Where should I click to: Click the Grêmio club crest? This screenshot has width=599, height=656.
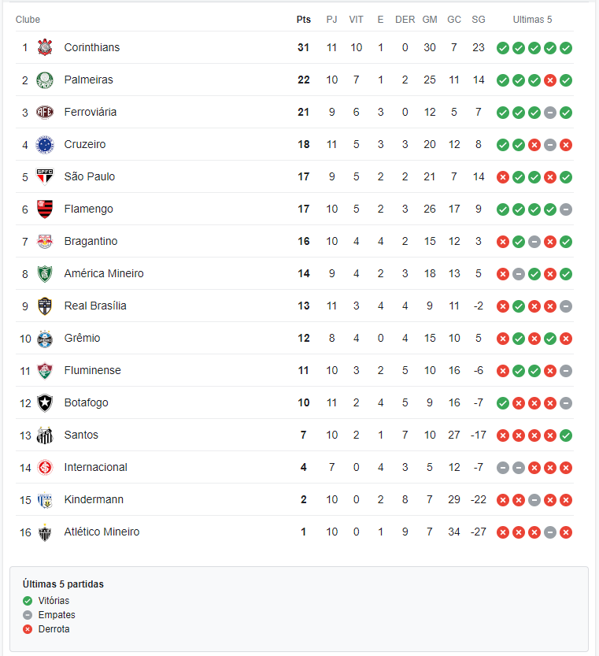pyautogui.click(x=45, y=339)
